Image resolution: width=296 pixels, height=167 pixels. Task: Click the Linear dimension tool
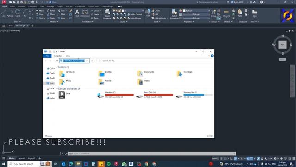coord(95,11)
